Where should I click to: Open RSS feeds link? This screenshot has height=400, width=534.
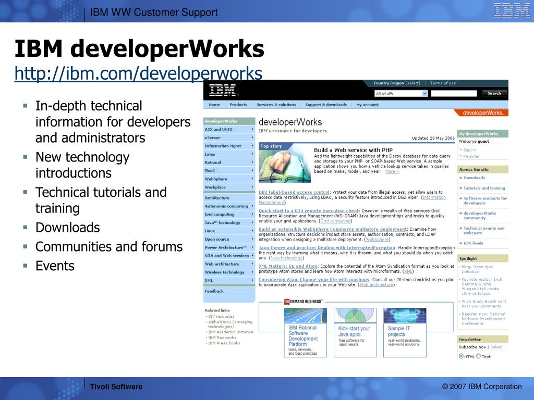pos(473,243)
